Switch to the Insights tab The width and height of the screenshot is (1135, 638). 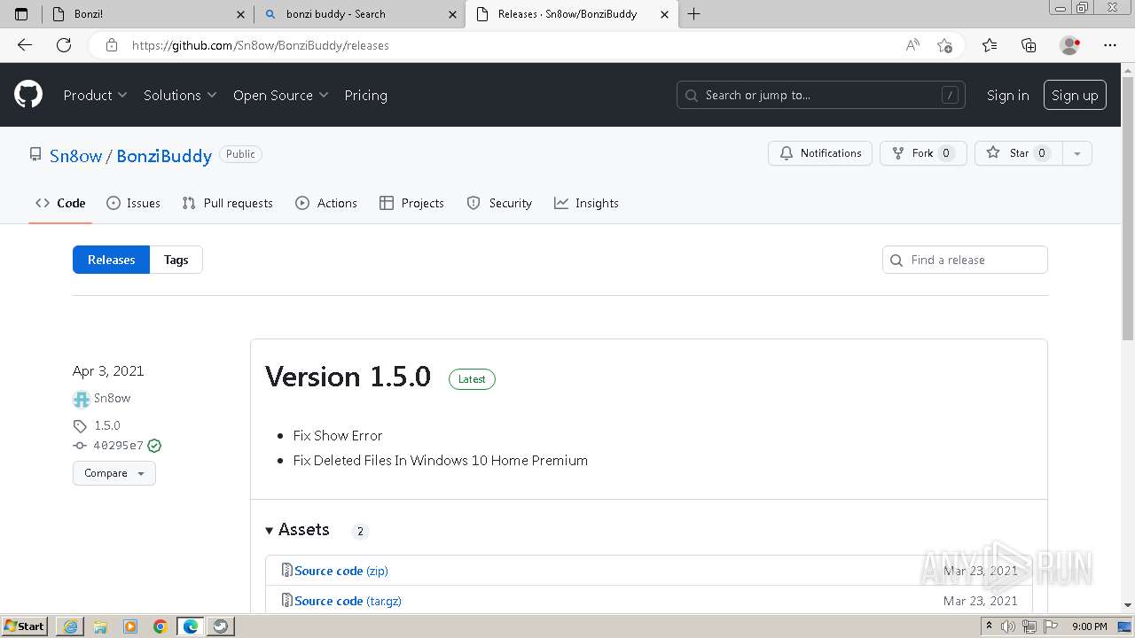click(x=586, y=203)
